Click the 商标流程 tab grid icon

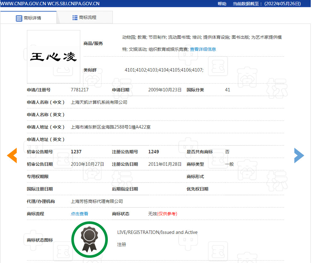coord(75,18)
